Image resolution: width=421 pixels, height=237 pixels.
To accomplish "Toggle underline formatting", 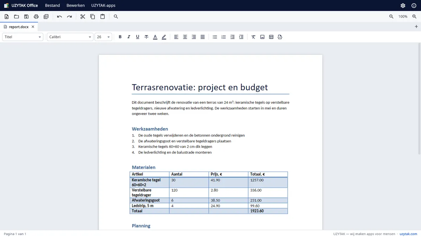I will 138,37.
